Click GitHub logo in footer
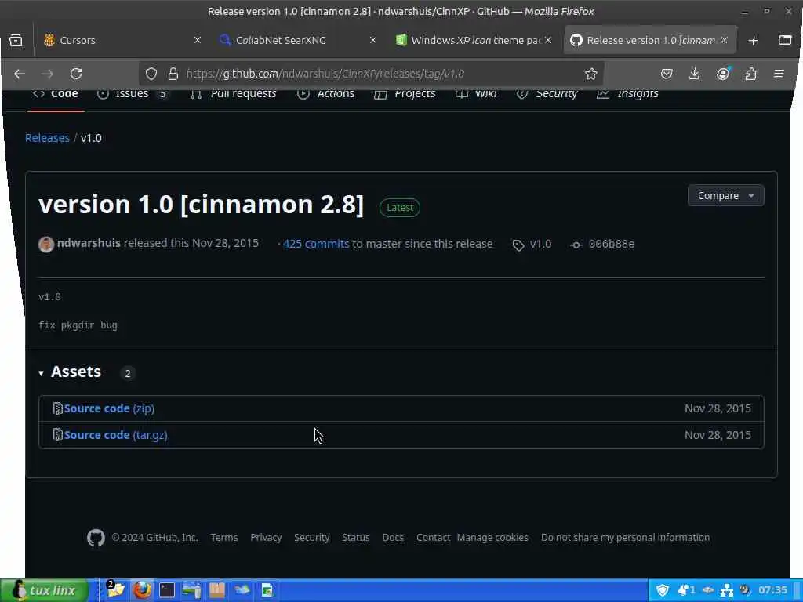Image resolution: width=803 pixels, height=602 pixels. coord(96,538)
